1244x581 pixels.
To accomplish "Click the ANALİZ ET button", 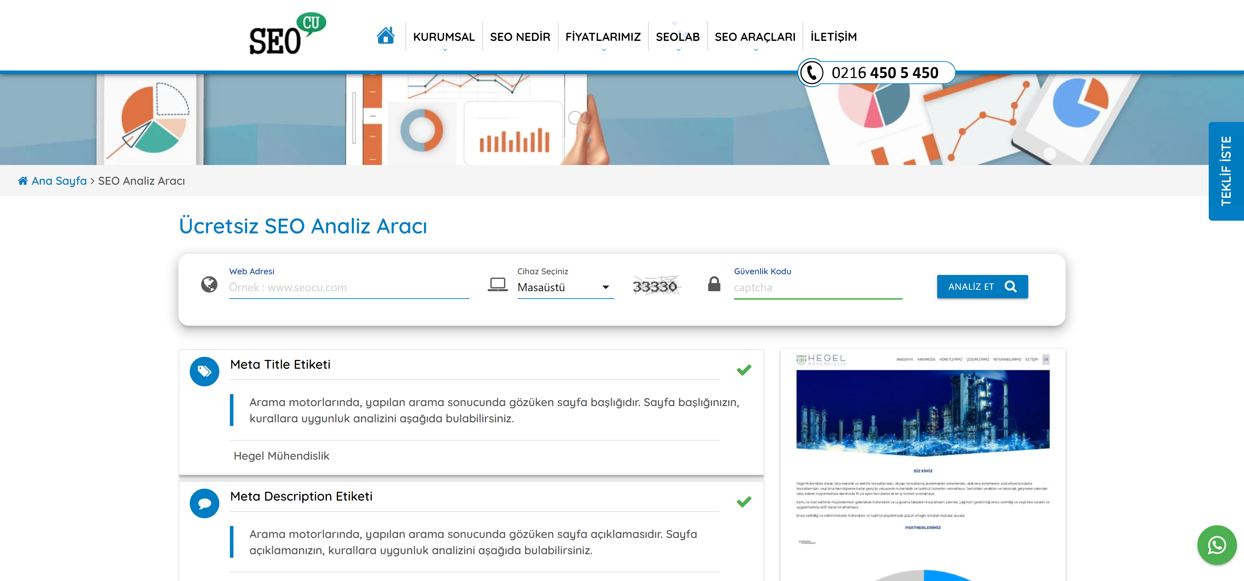I will [982, 286].
